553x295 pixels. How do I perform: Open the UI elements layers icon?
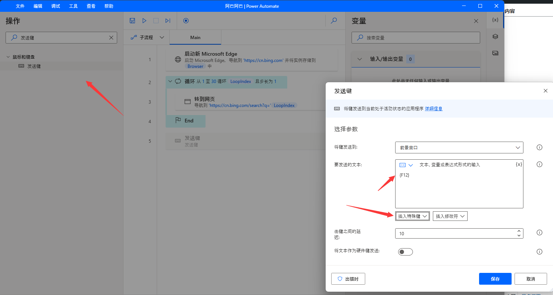[495, 37]
